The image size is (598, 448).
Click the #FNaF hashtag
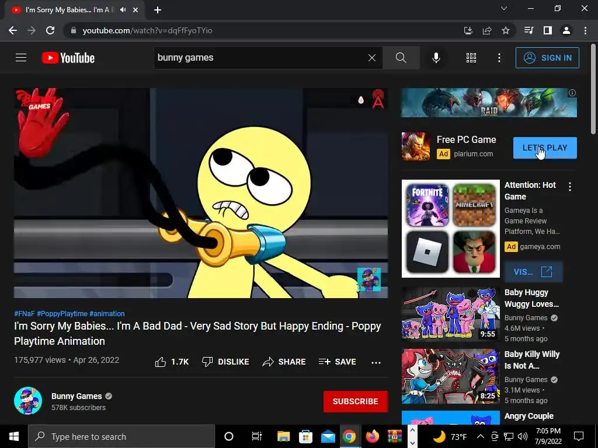[25, 313]
